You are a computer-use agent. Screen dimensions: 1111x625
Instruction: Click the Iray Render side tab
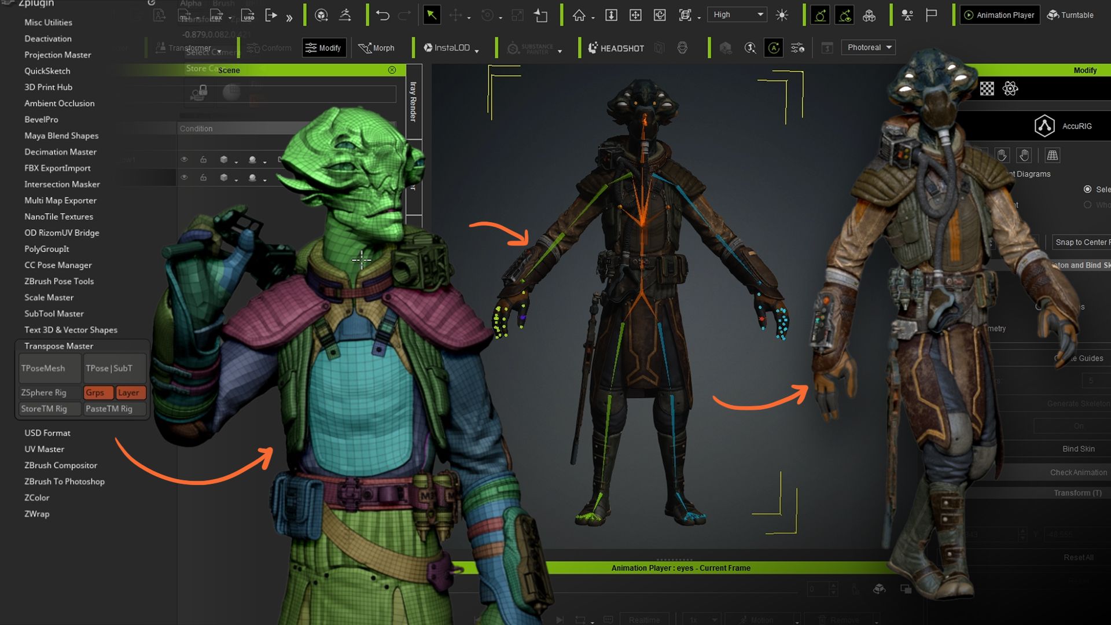[413, 102]
